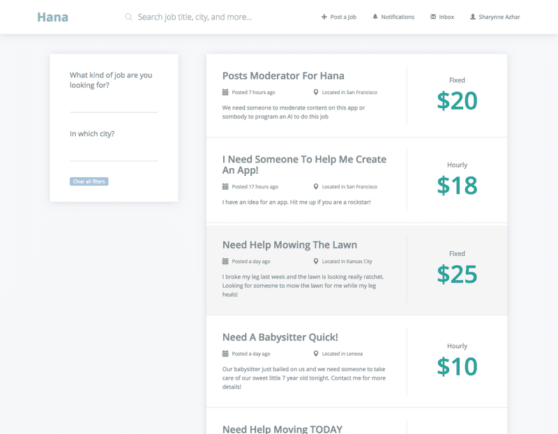
Task: Click calendar icon on Posts Moderator listing
Action: [x=225, y=92]
